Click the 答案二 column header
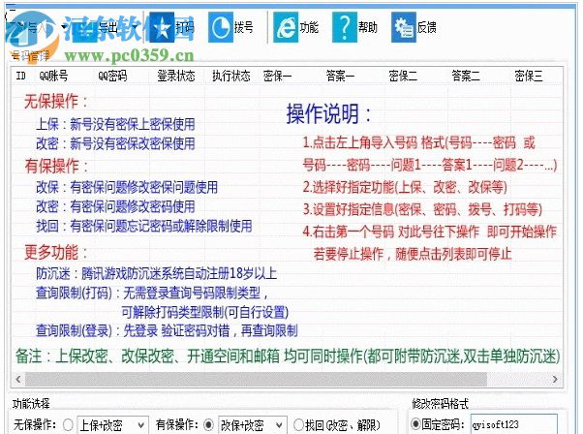583x434 pixels. (466, 76)
